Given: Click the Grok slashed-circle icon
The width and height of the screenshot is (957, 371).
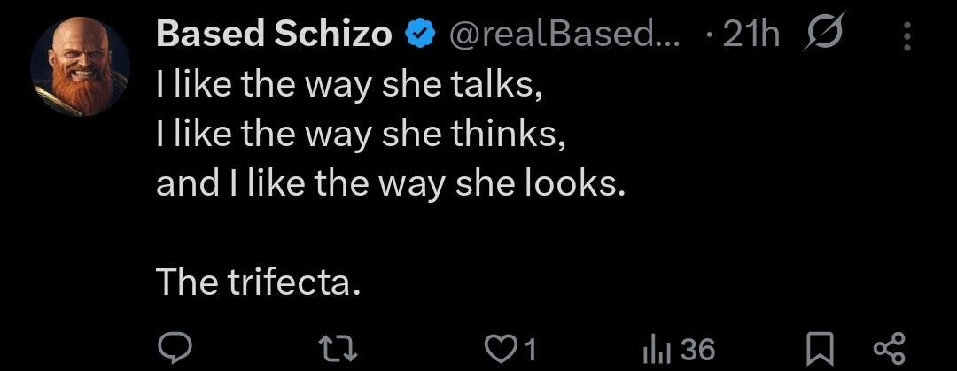Looking at the screenshot, I should 823,35.
